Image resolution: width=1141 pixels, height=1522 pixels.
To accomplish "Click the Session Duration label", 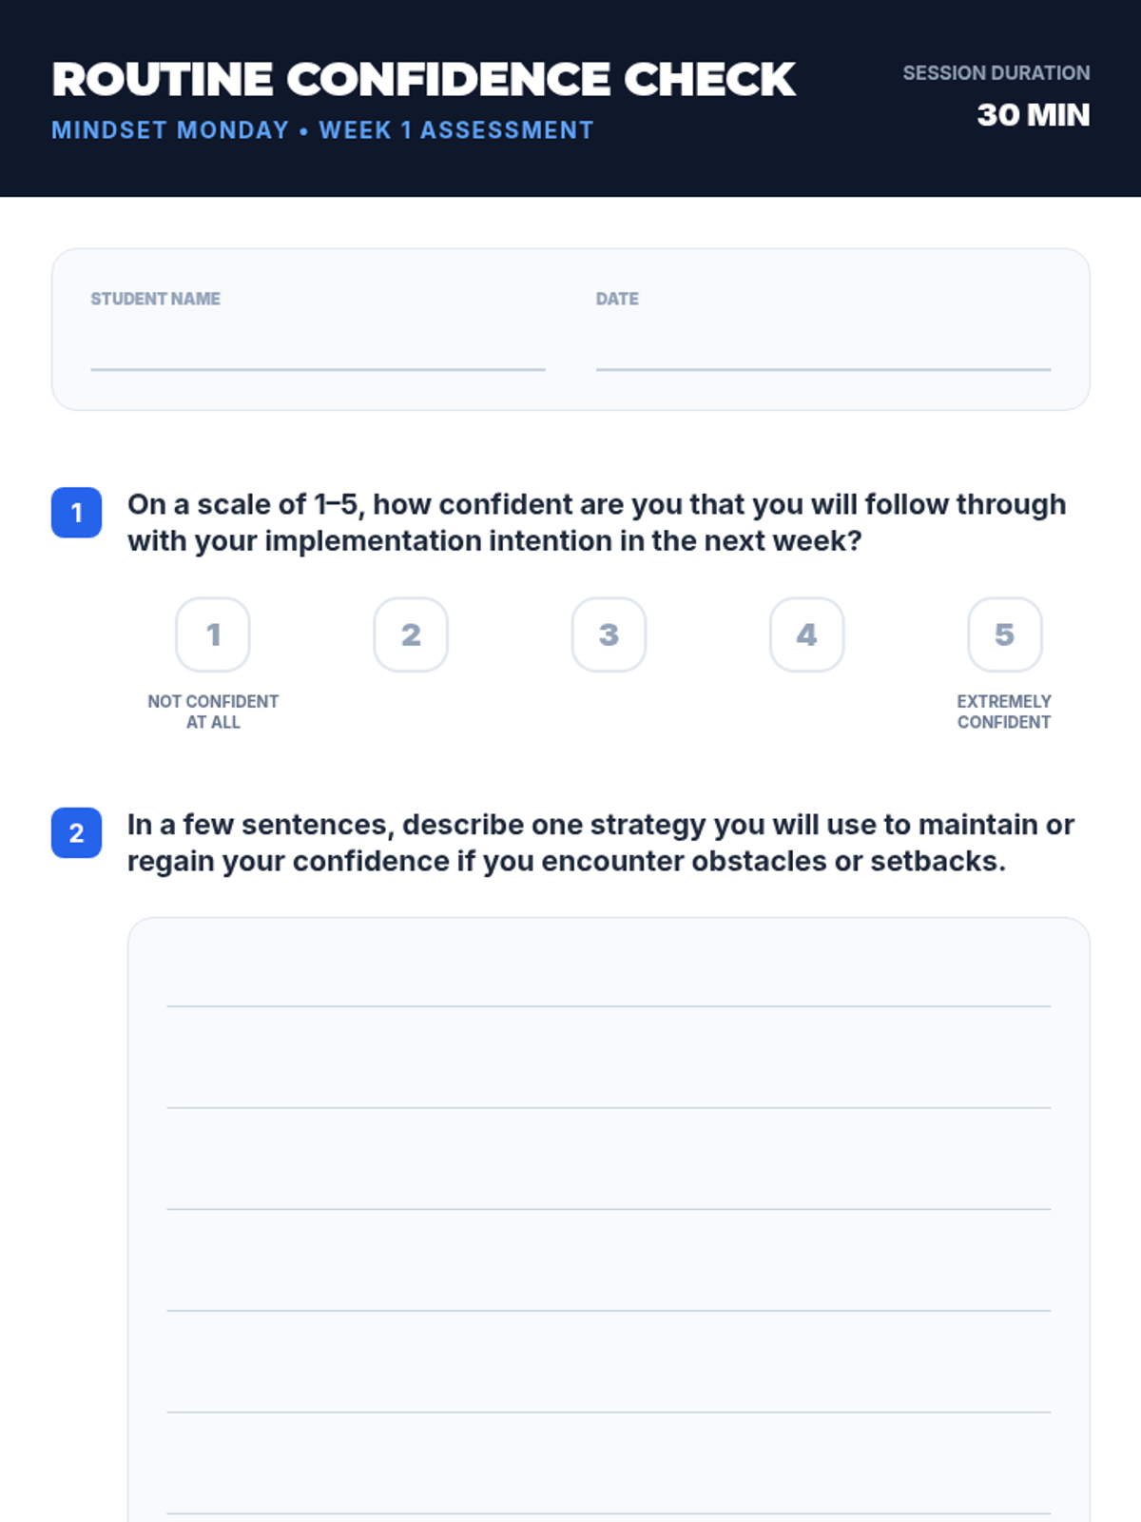I will pyautogui.click(x=996, y=73).
